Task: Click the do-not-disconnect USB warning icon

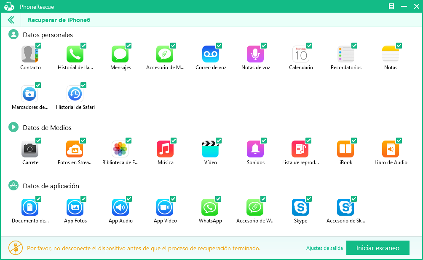Action: [x=15, y=248]
